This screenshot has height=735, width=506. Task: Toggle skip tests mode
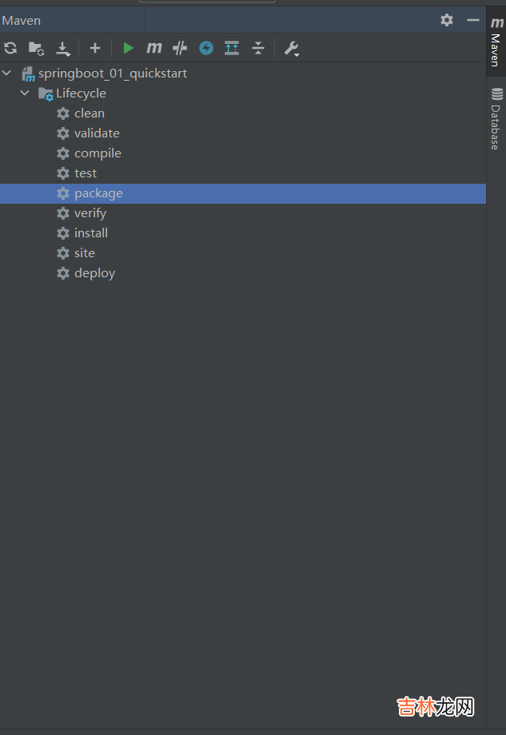tap(206, 48)
